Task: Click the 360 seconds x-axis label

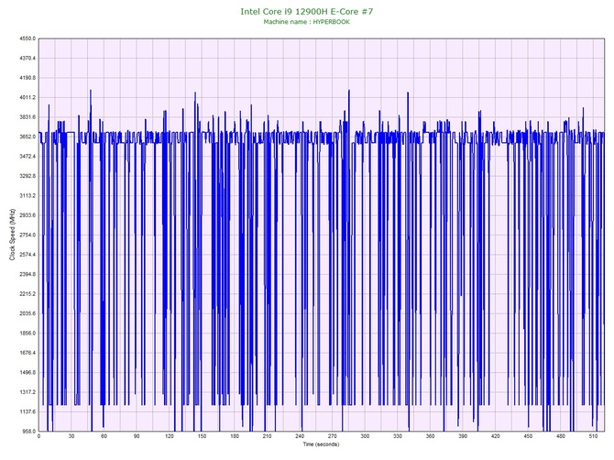Action: click(431, 436)
